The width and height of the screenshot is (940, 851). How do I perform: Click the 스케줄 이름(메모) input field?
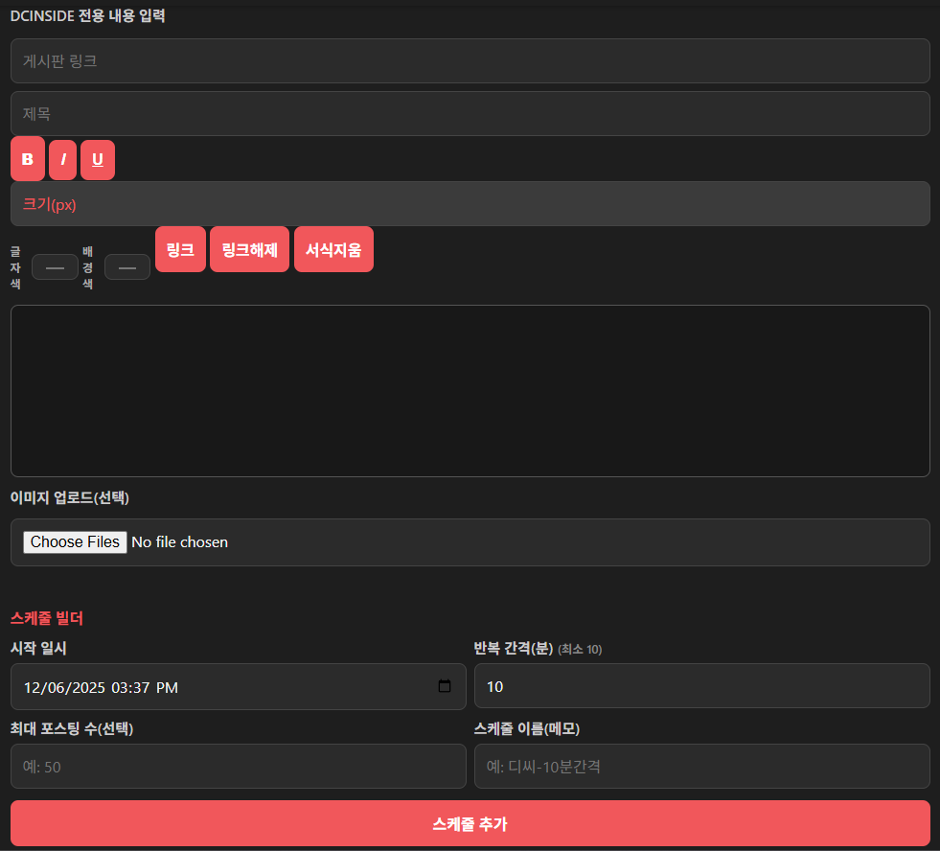click(x=701, y=767)
